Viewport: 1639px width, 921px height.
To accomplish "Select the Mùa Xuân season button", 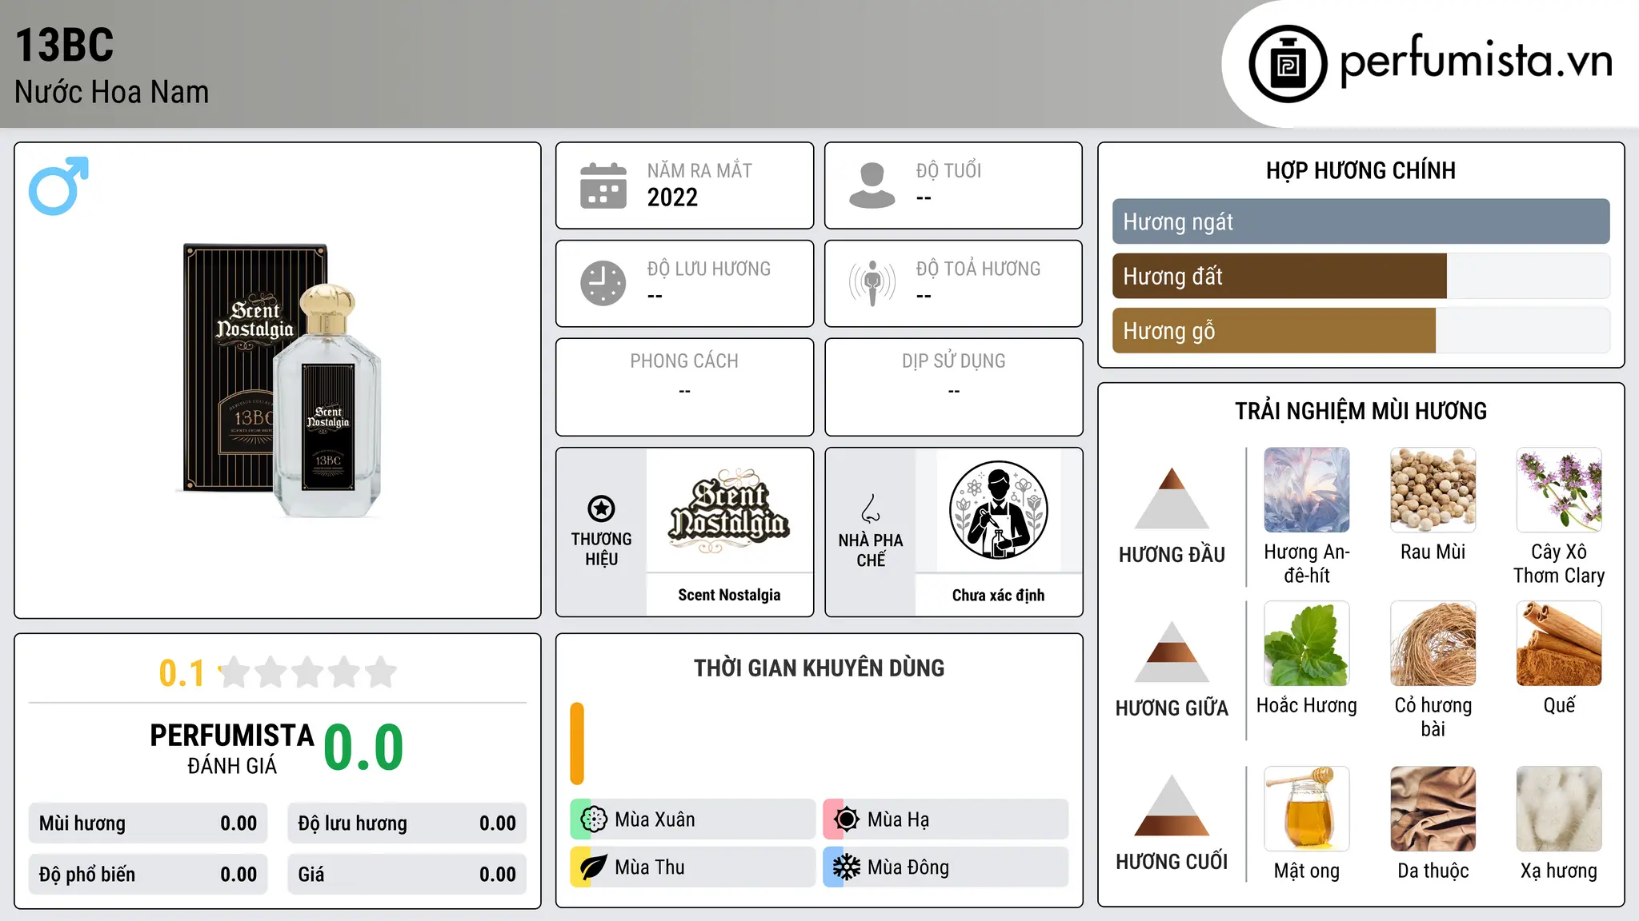I will [693, 819].
